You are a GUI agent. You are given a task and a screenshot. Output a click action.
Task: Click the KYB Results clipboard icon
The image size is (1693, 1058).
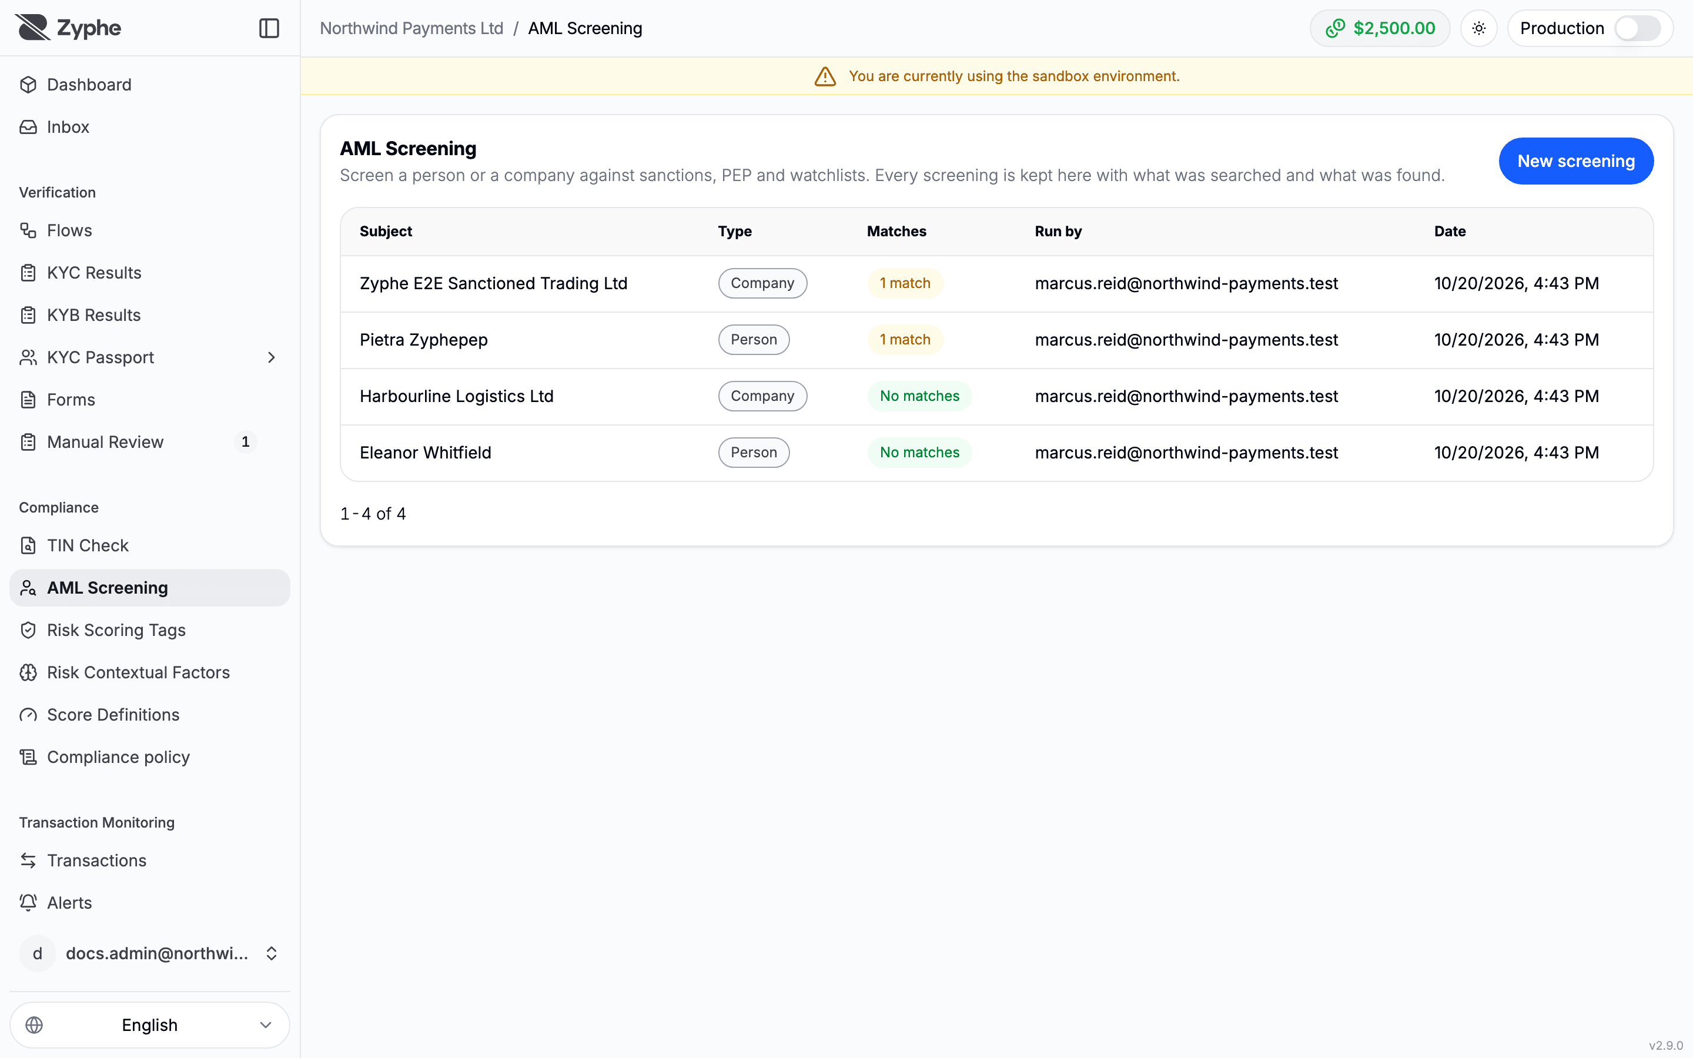pos(28,315)
